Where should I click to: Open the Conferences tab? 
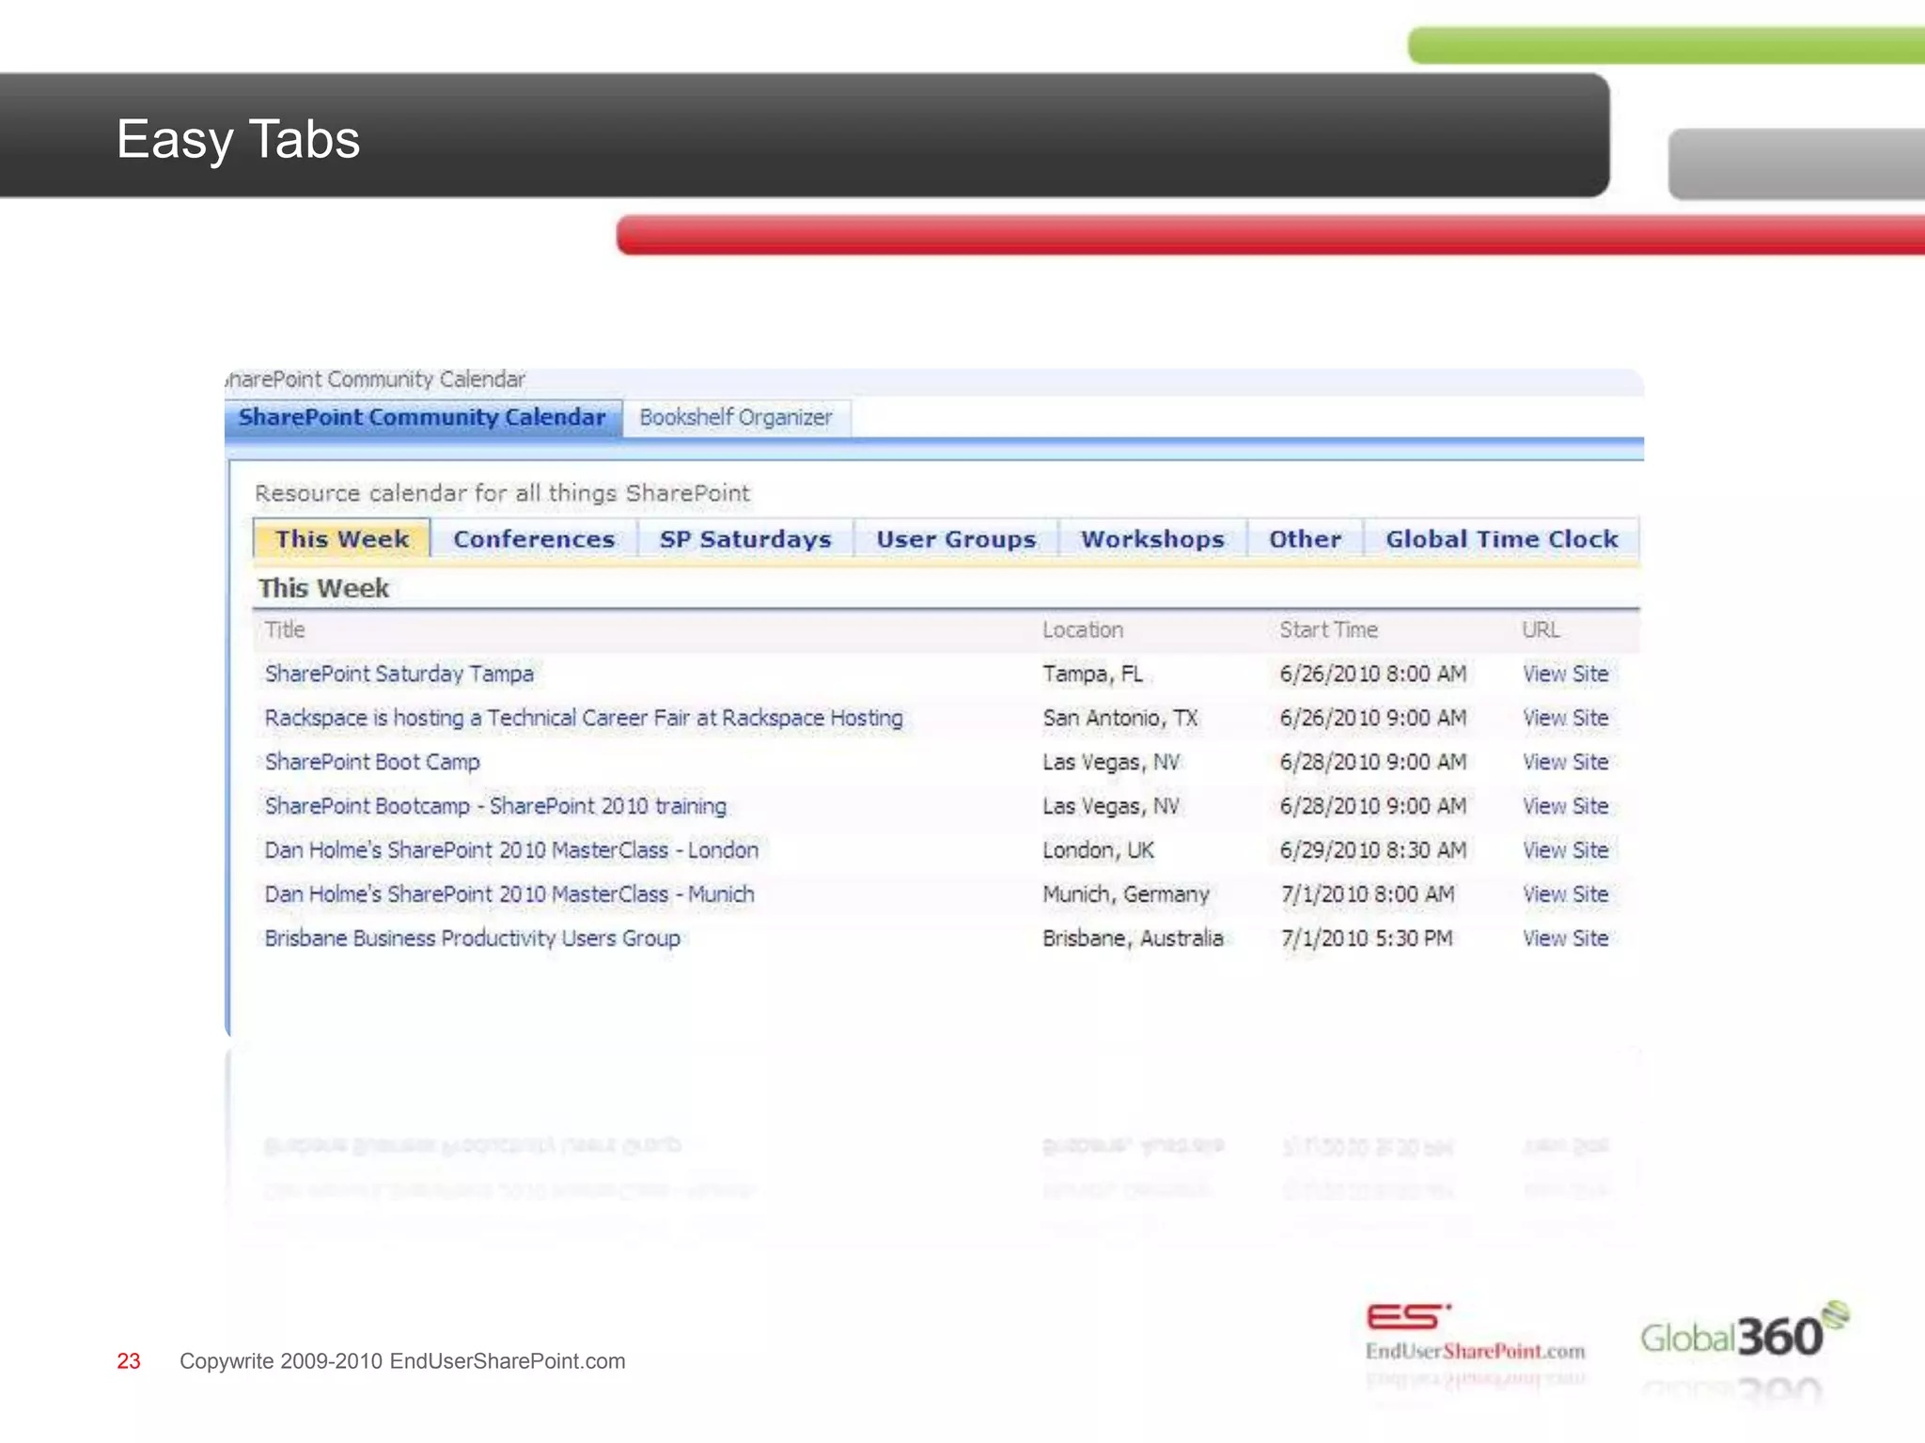[x=534, y=539]
